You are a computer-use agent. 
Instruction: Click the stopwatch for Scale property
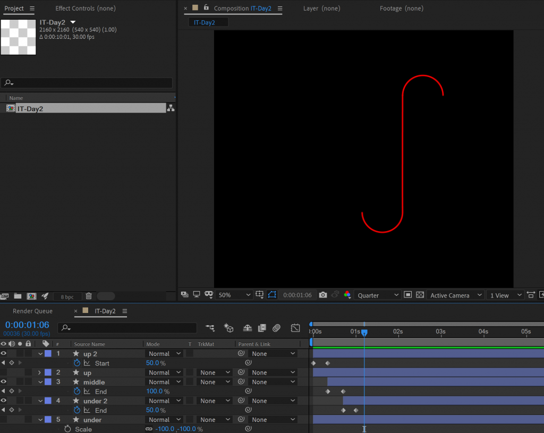(67, 429)
